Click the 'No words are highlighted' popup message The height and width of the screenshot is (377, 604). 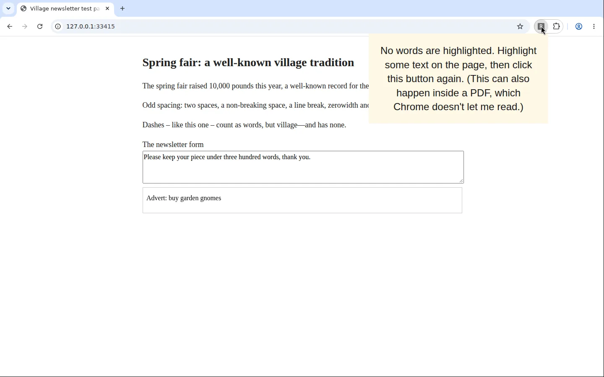pyautogui.click(x=458, y=79)
